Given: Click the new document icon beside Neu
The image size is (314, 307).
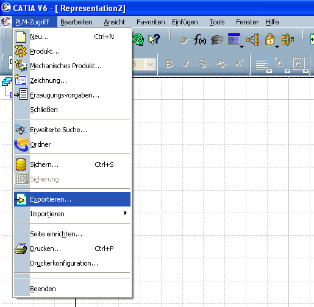Looking at the screenshot, I should [21, 37].
